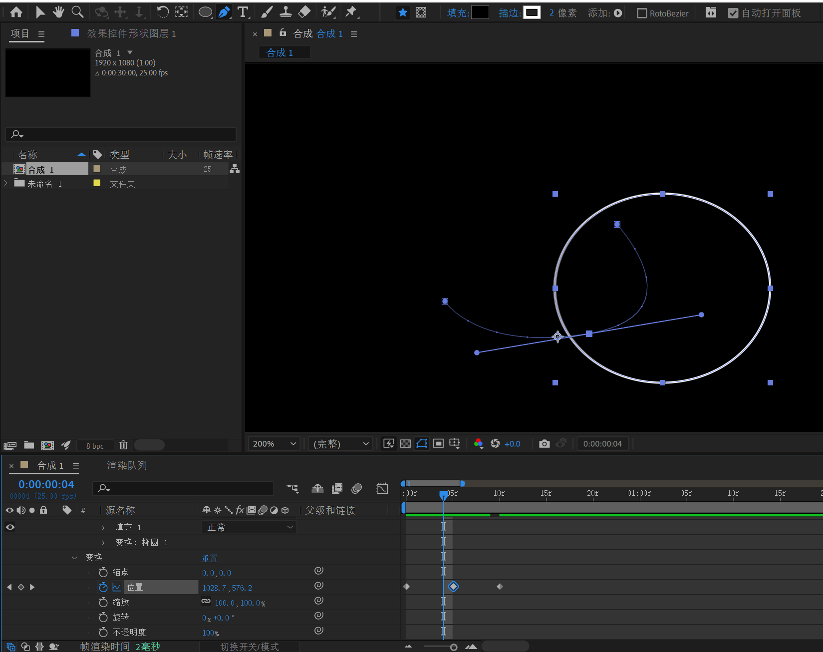Collapse the 变换 transform group
Screen dimensions: 823x652
(x=74, y=557)
